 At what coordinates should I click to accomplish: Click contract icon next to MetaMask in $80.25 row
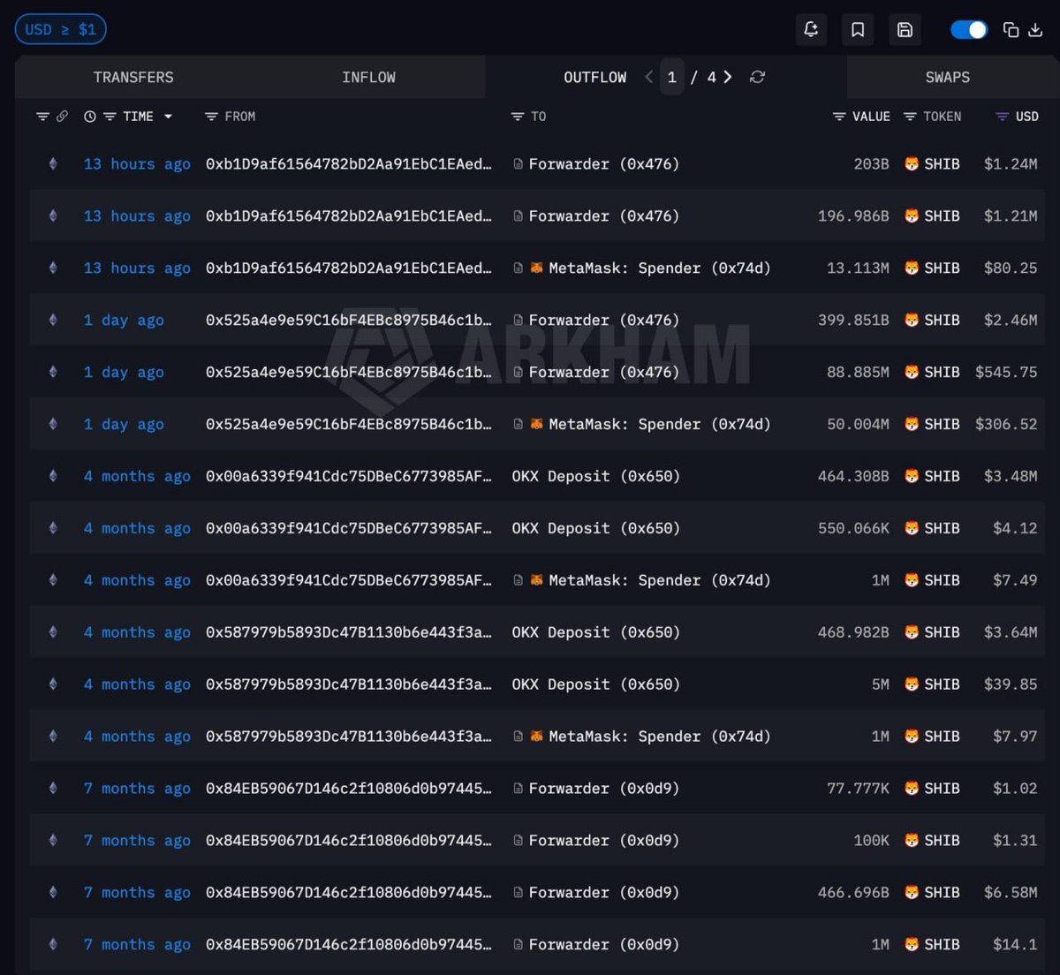[x=518, y=268]
